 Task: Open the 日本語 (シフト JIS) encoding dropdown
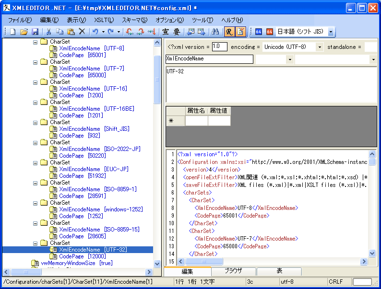(x=331, y=32)
